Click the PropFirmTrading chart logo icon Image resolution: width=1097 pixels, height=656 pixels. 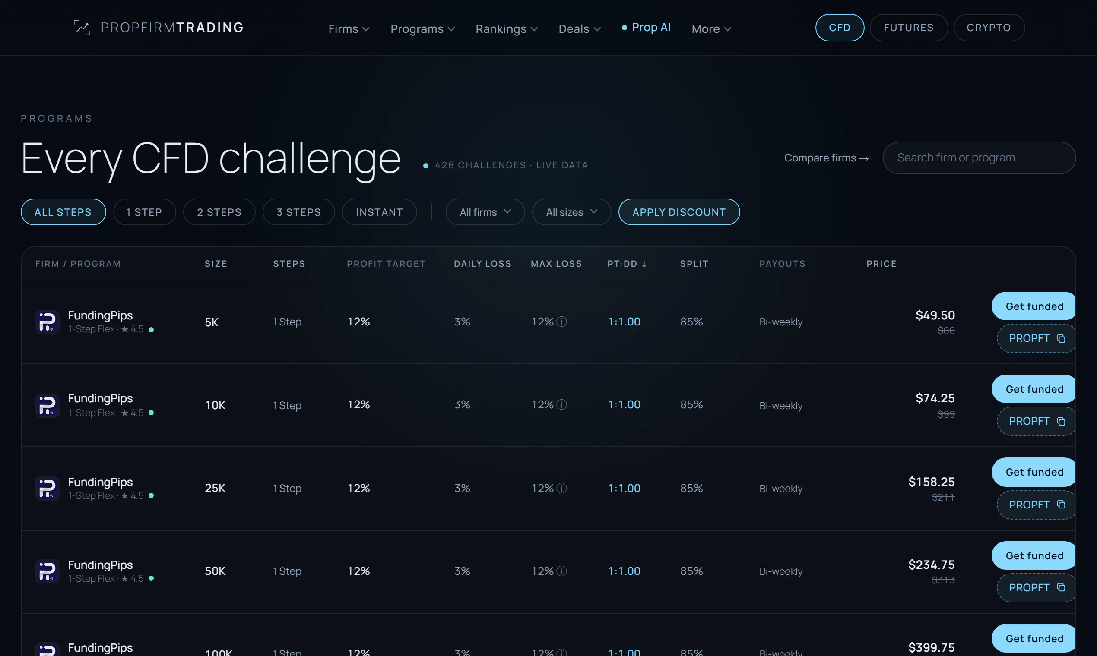(82, 28)
